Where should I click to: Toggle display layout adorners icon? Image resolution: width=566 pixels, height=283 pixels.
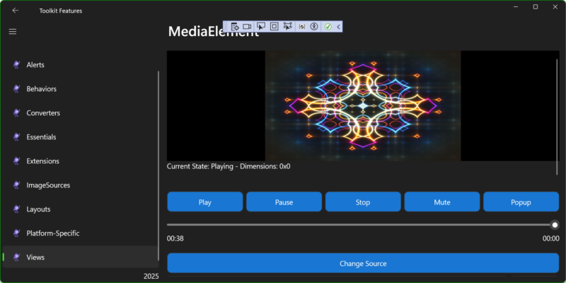pos(275,27)
